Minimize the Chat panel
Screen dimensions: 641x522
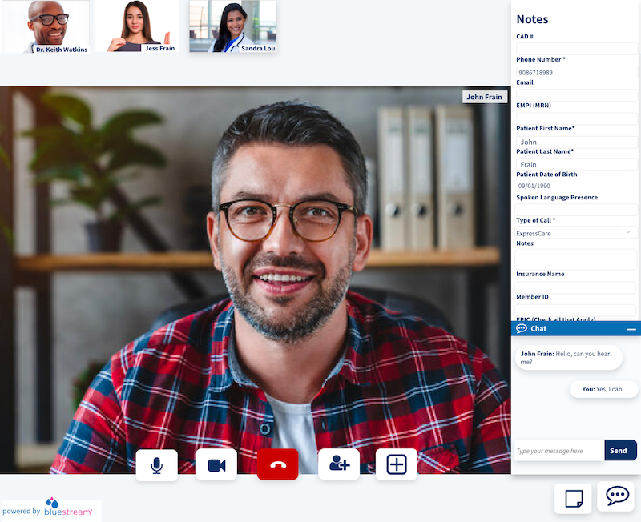click(x=631, y=329)
